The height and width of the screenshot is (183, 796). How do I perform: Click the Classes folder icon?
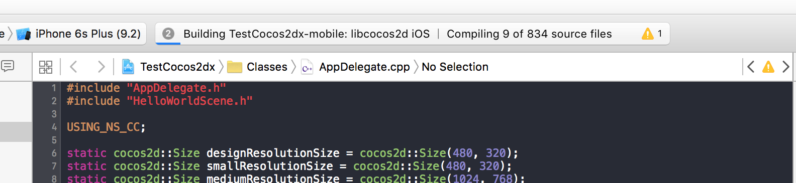coord(235,67)
